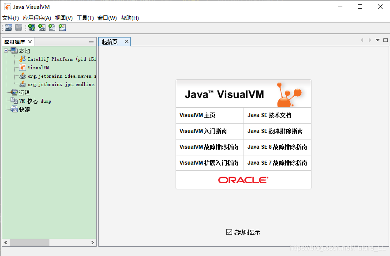Viewport: 390px width, 256px height.
Task: Click the Java VisualVM banner heading
Action: point(224,94)
